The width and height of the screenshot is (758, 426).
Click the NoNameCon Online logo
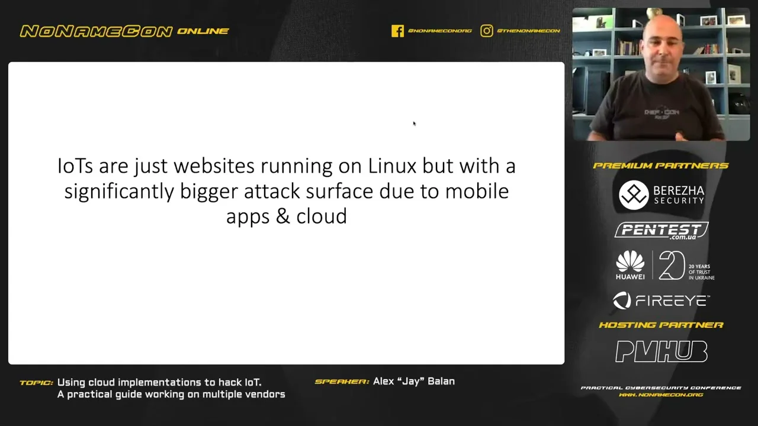[124, 31]
